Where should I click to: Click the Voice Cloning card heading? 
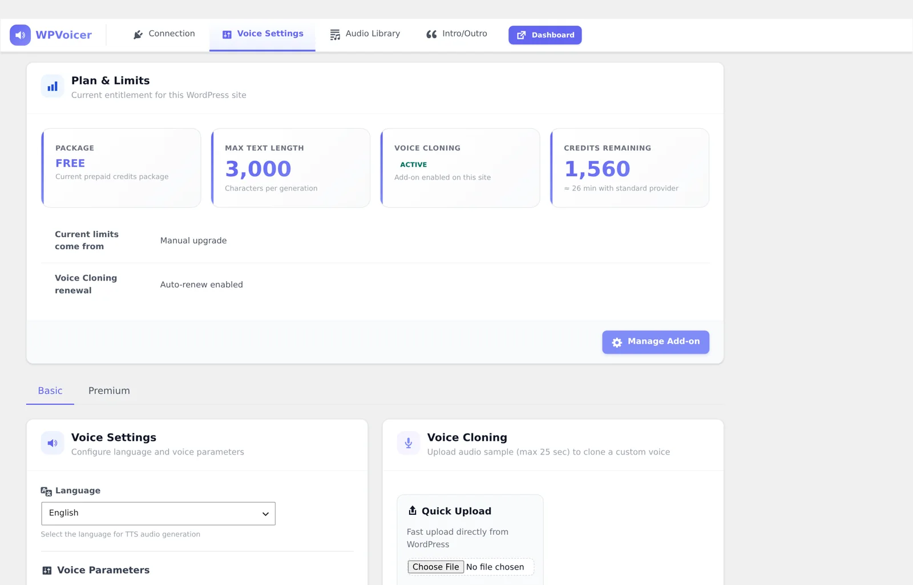pyautogui.click(x=467, y=437)
